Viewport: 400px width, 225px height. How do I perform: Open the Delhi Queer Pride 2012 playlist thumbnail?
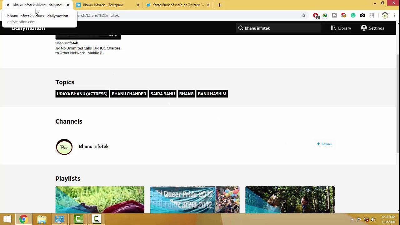(x=195, y=200)
